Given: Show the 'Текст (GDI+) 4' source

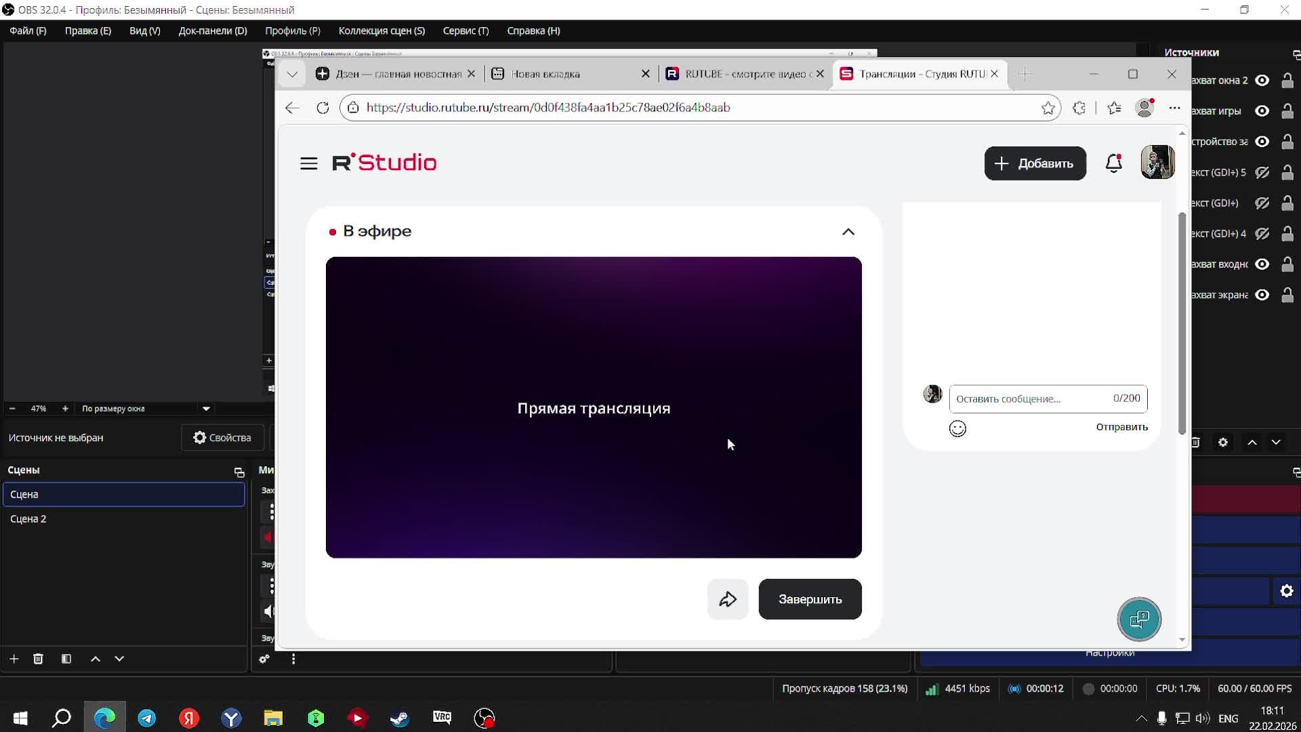Looking at the screenshot, I should click(x=1262, y=234).
